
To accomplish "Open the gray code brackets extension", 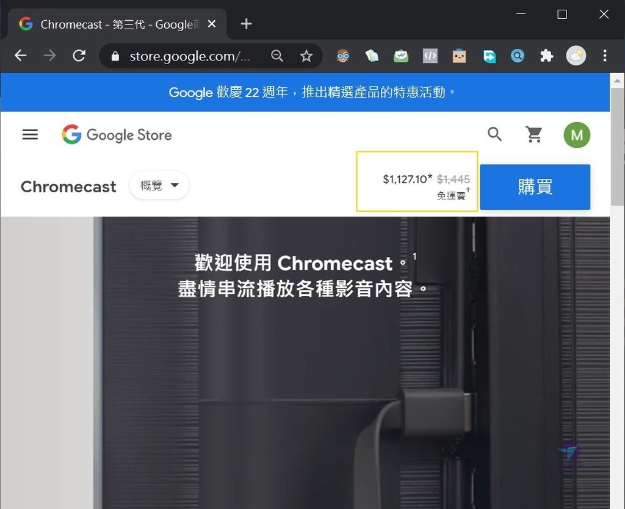I will tap(430, 56).
